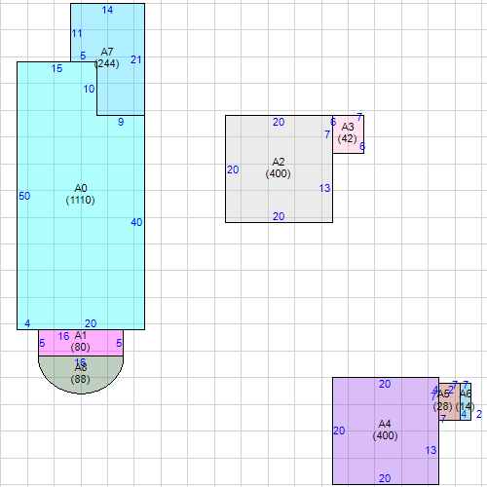487x487 pixels.
Task: Click the 21 dimension on A7's right edge
Action: pyautogui.click(x=136, y=59)
